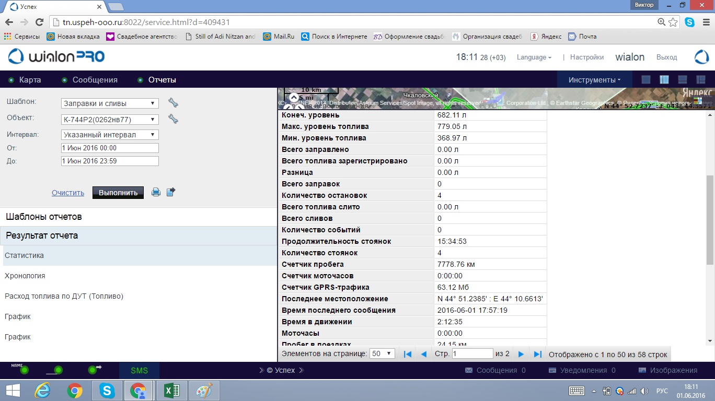This screenshot has width=715, height=401.
Task: Print the report using printer icon
Action: pos(156,192)
